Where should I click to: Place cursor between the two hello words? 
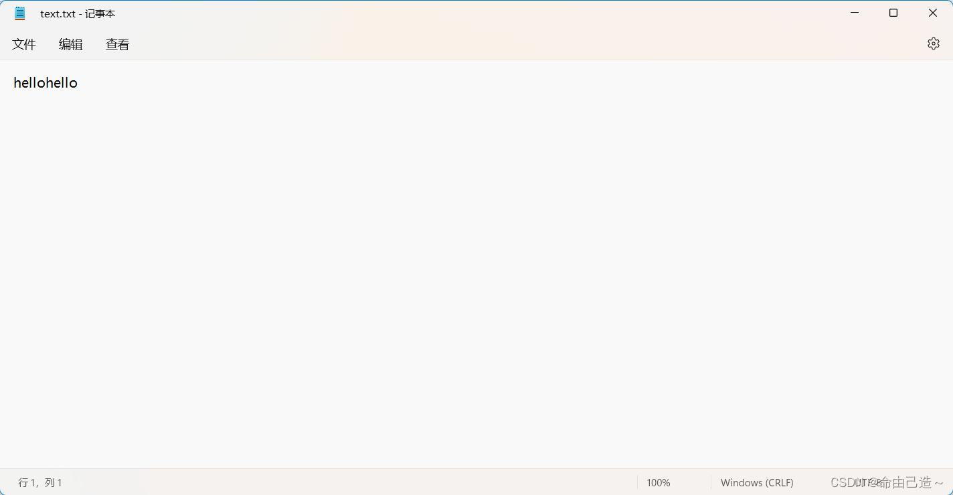tap(46, 83)
